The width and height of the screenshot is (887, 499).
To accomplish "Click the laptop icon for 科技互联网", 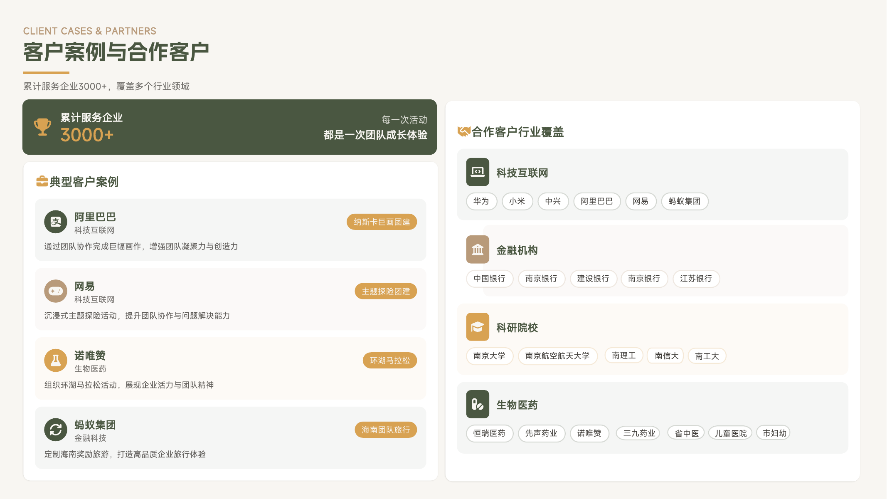I will [x=478, y=172].
